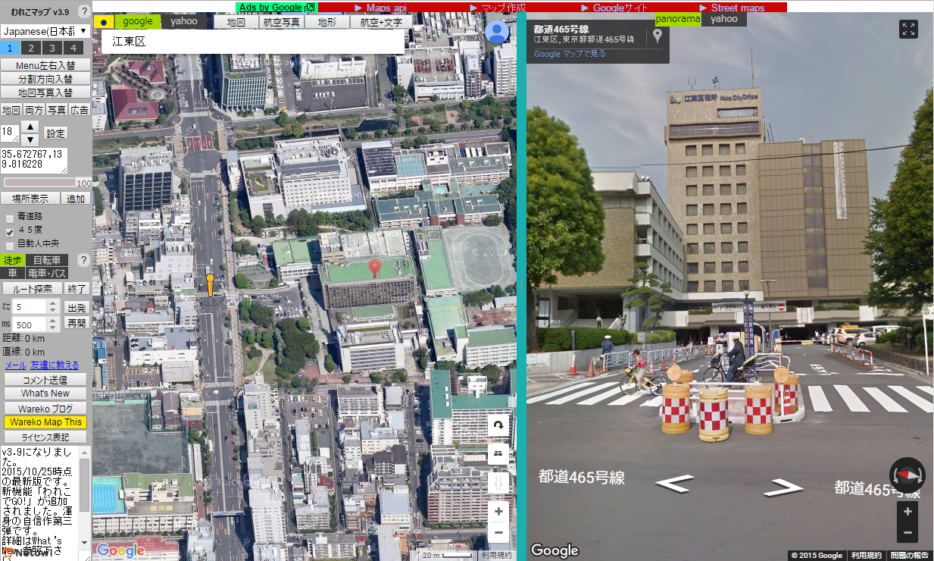
Task: Select layout preset 4
Action: pyautogui.click(x=72, y=48)
